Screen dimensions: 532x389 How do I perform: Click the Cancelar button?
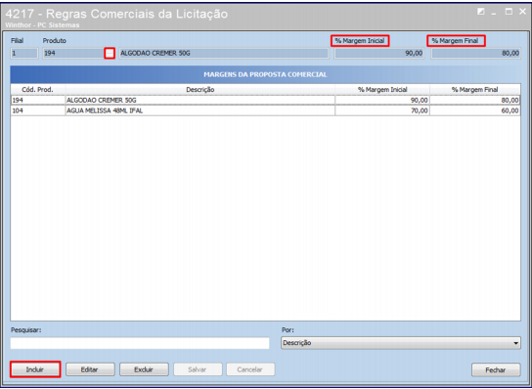(250, 369)
